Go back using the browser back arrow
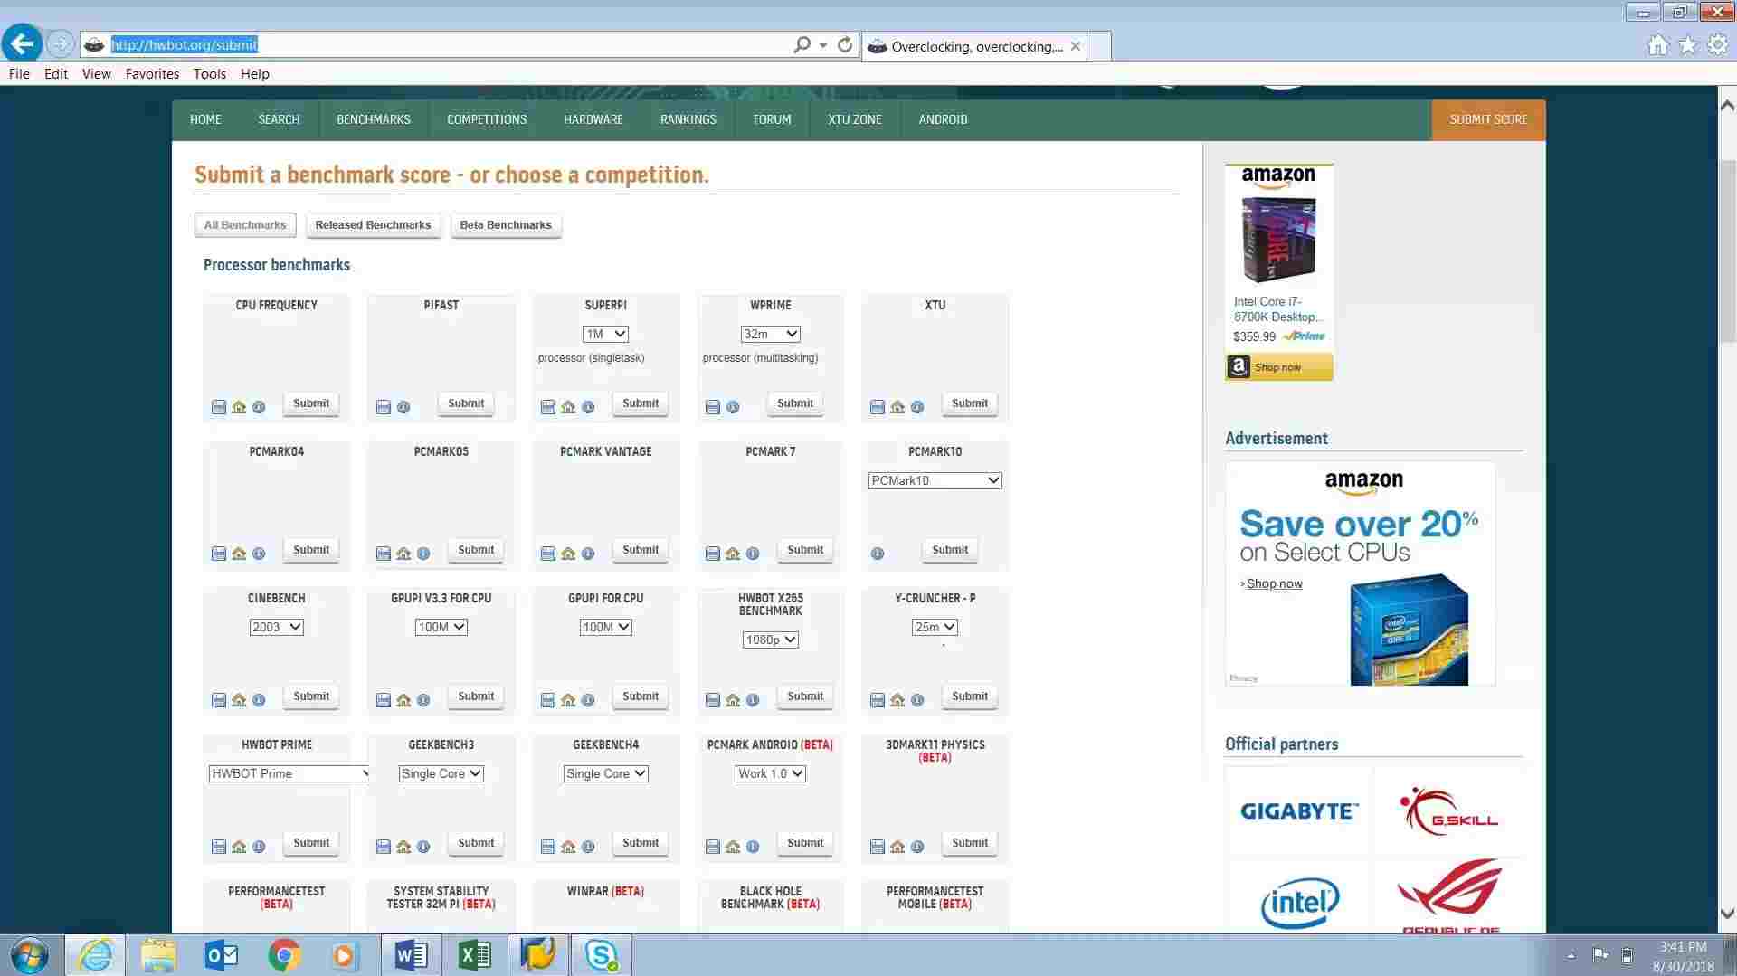Image resolution: width=1737 pixels, height=976 pixels. coord(23,43)
